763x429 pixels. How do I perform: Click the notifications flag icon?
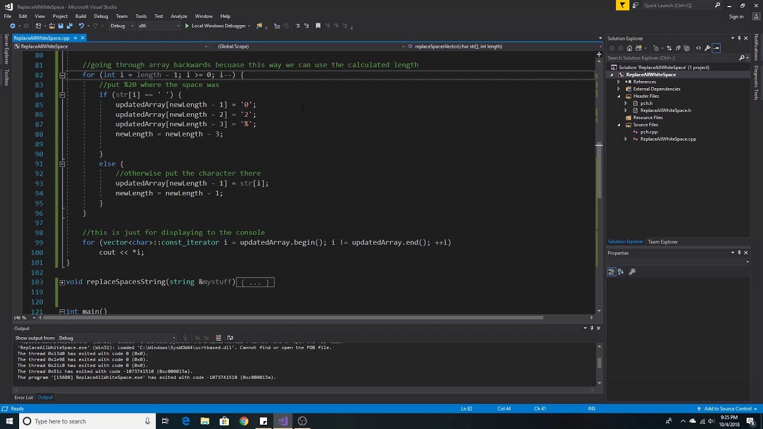point(622,5)
